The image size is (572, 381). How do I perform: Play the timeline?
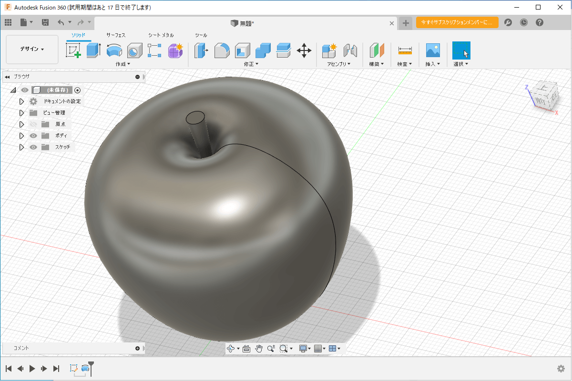pyautogui.click(x=32, y=368)
